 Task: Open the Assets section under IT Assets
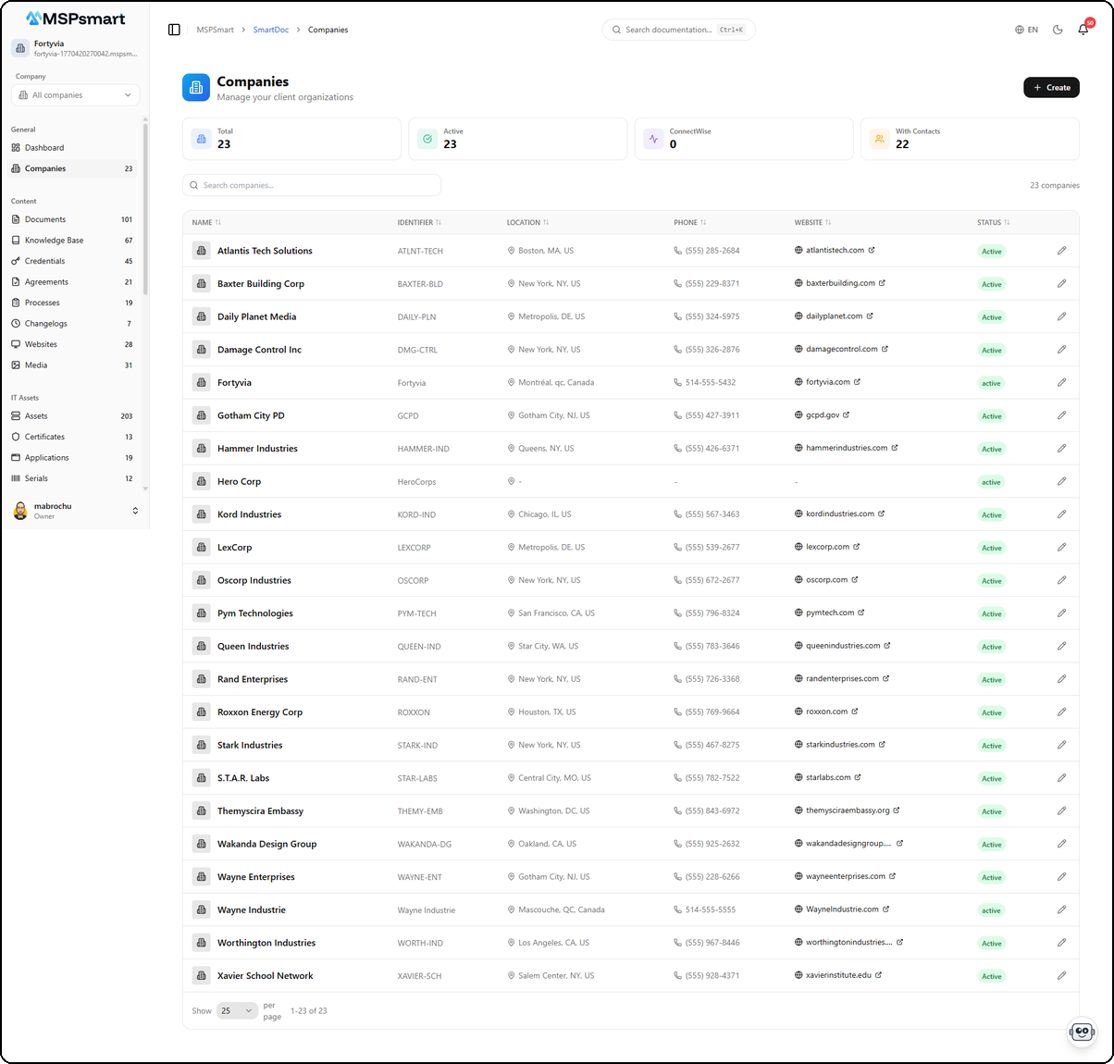pyautogui.click(x=38, y=415)
